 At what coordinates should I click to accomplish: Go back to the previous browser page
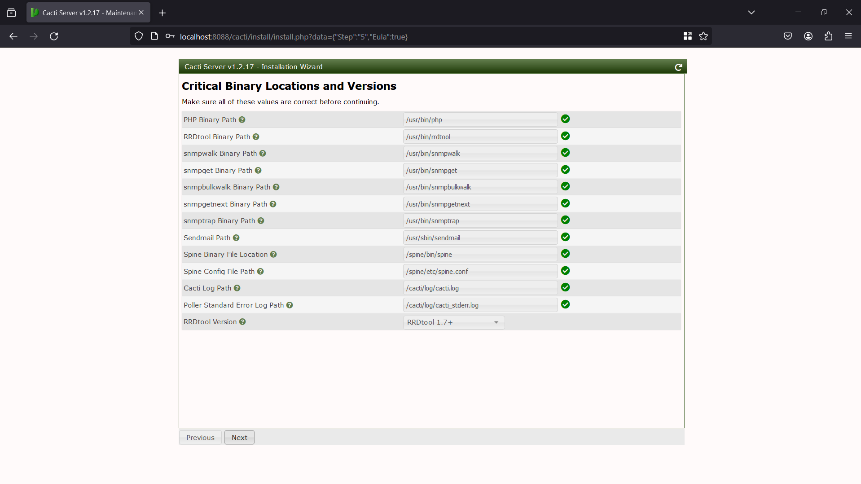tap(13, 36)
